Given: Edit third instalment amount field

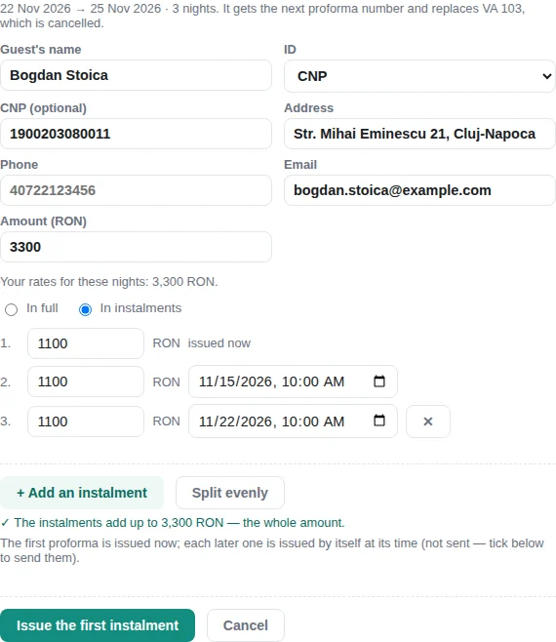Looking at the screenshot, I should pyautogui.click(x=86, y=421).
